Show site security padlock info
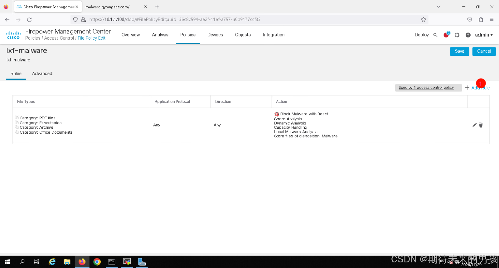Image resolution: width=499 pixels, height=268 pixels. click(84, 19)
